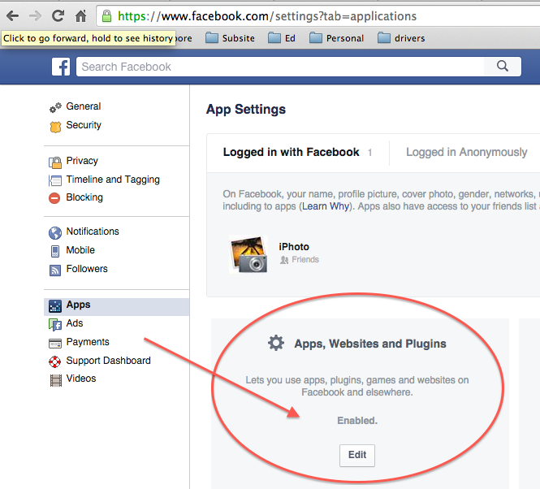Viewport: 540px width, 489px height.
Task: Click the search magnifier button
Action: click(x=503, y=66)
